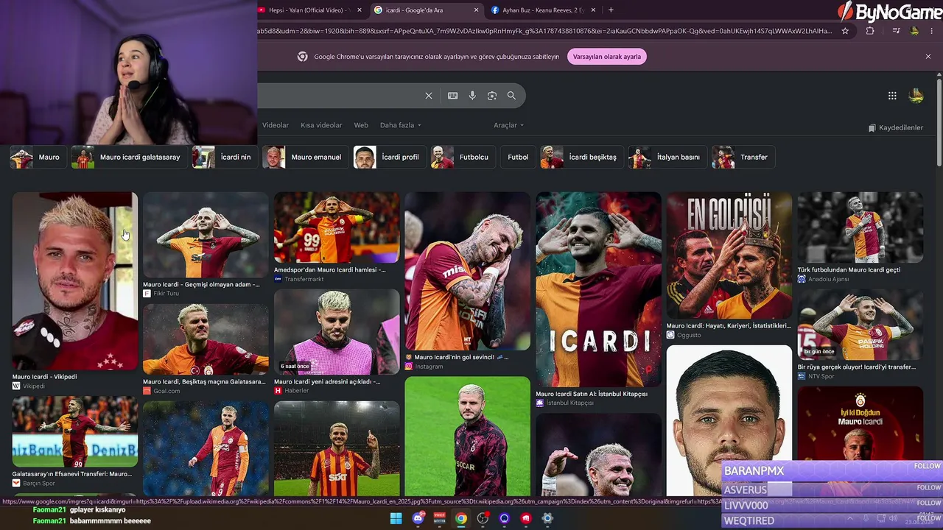Viewport: 943px width, 530px height.
Task: Filter by Mauro icardi galatasaray chip
Action: coord(130,157)
